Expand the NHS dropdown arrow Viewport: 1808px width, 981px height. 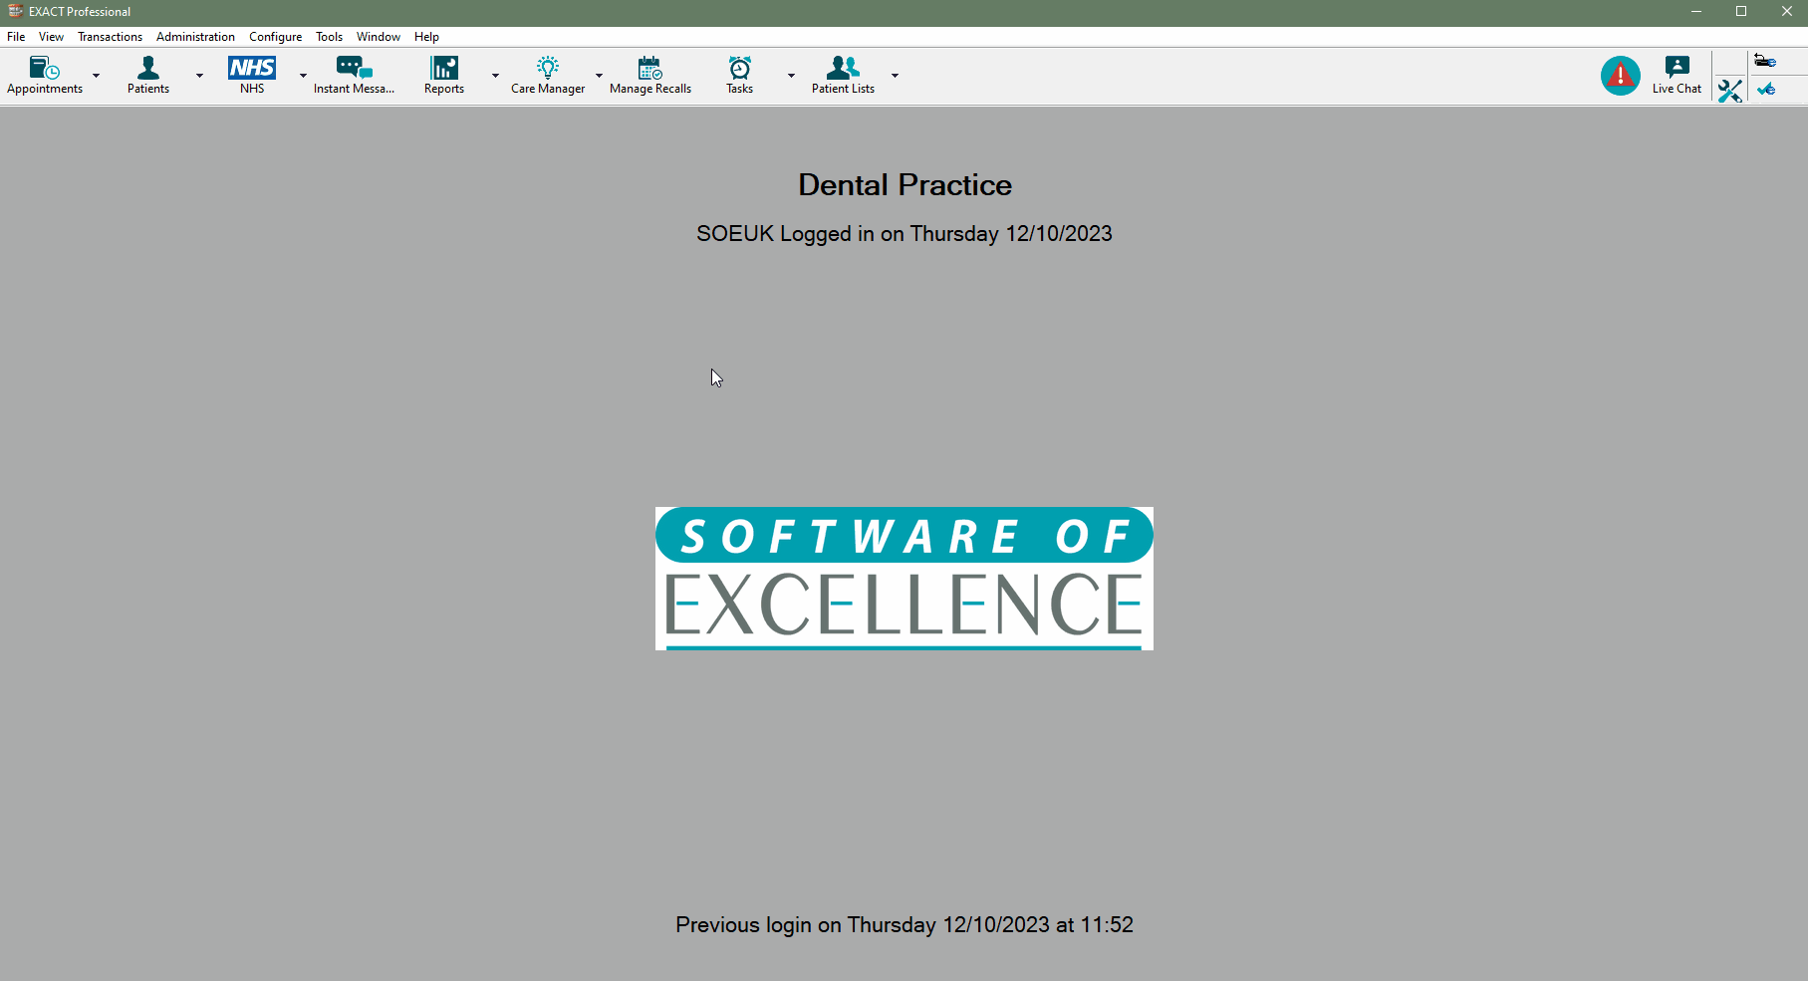[303, 76]
